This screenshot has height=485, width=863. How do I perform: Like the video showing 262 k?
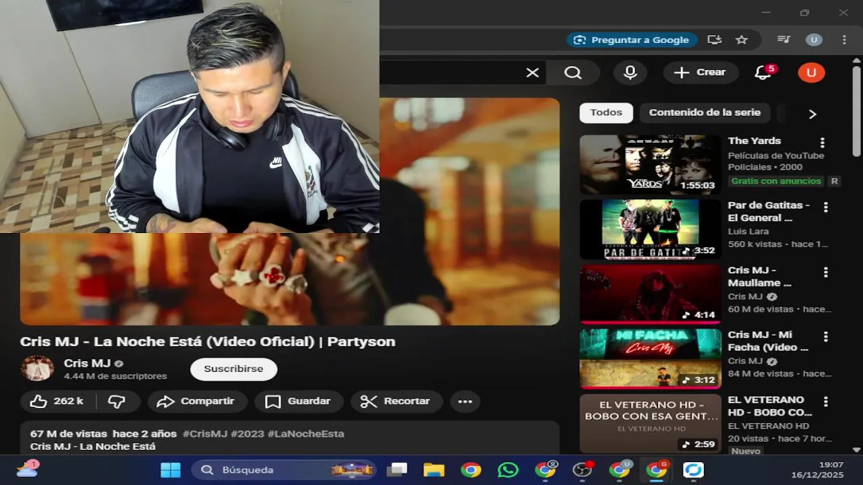[x=58, y=401]
